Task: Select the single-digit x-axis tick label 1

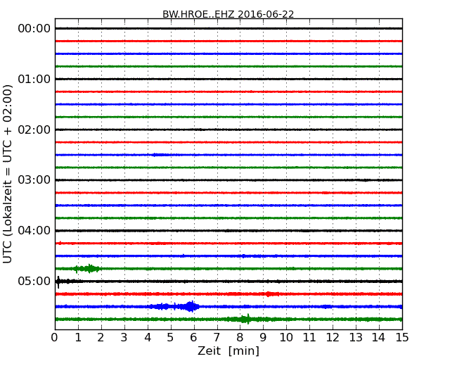Action: tap(78, 338)
